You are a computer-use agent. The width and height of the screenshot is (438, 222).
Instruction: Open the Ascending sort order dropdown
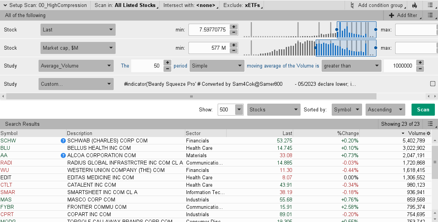point(385,109)
